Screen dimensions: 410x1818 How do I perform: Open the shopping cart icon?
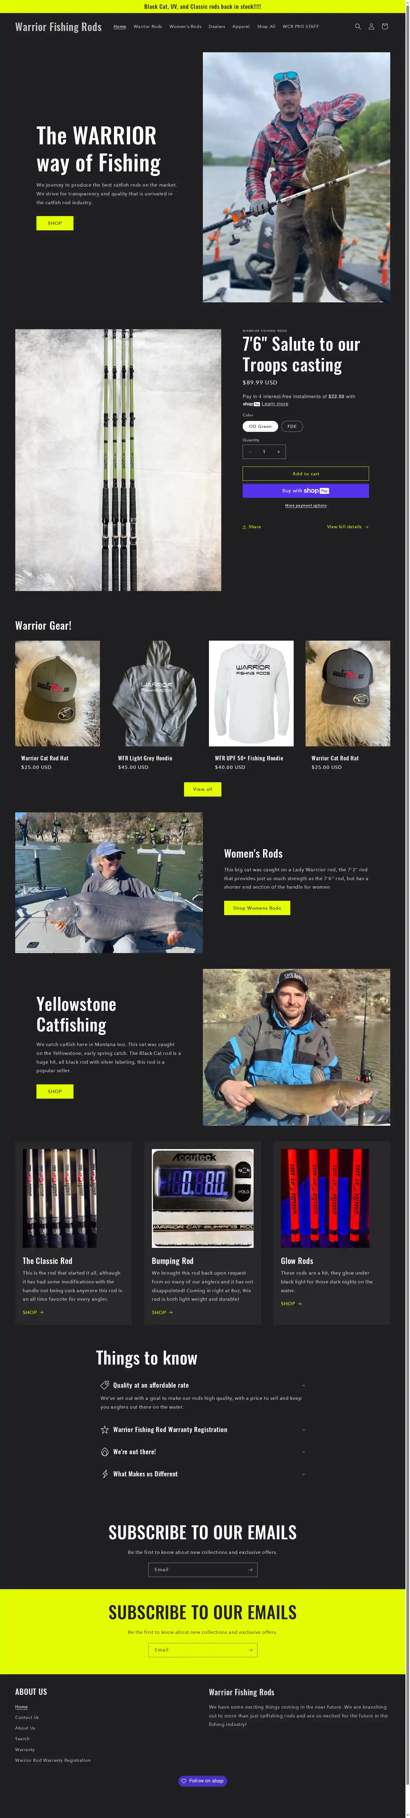(x=384, y=27)
